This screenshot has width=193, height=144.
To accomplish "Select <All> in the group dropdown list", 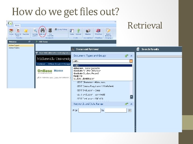I will click(x=103, y=66).
